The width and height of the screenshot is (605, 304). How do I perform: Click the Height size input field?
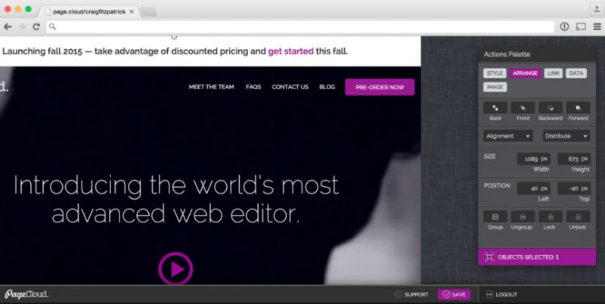point(574,159)
